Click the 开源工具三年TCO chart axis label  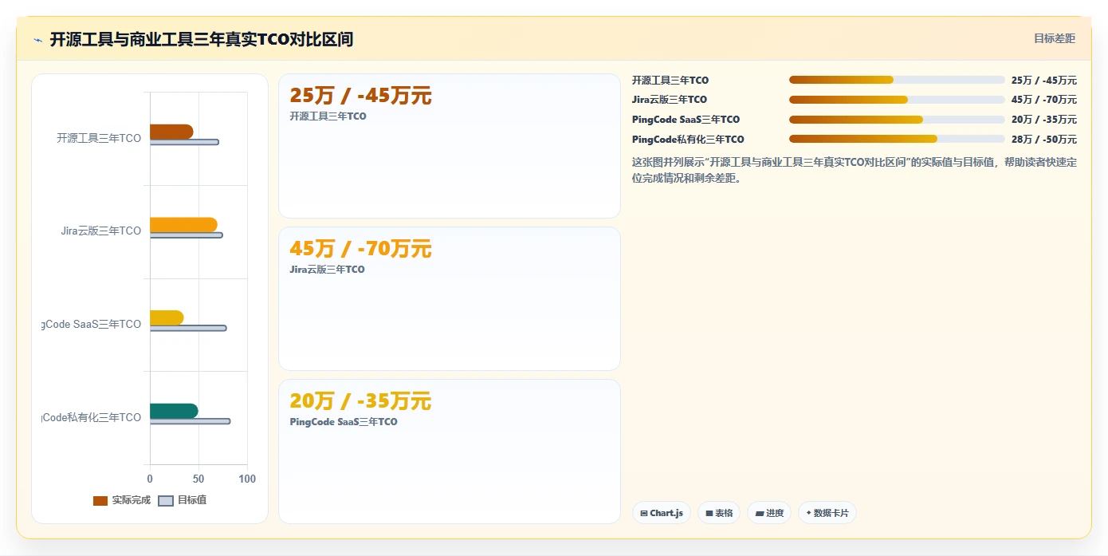click(99, 138)
